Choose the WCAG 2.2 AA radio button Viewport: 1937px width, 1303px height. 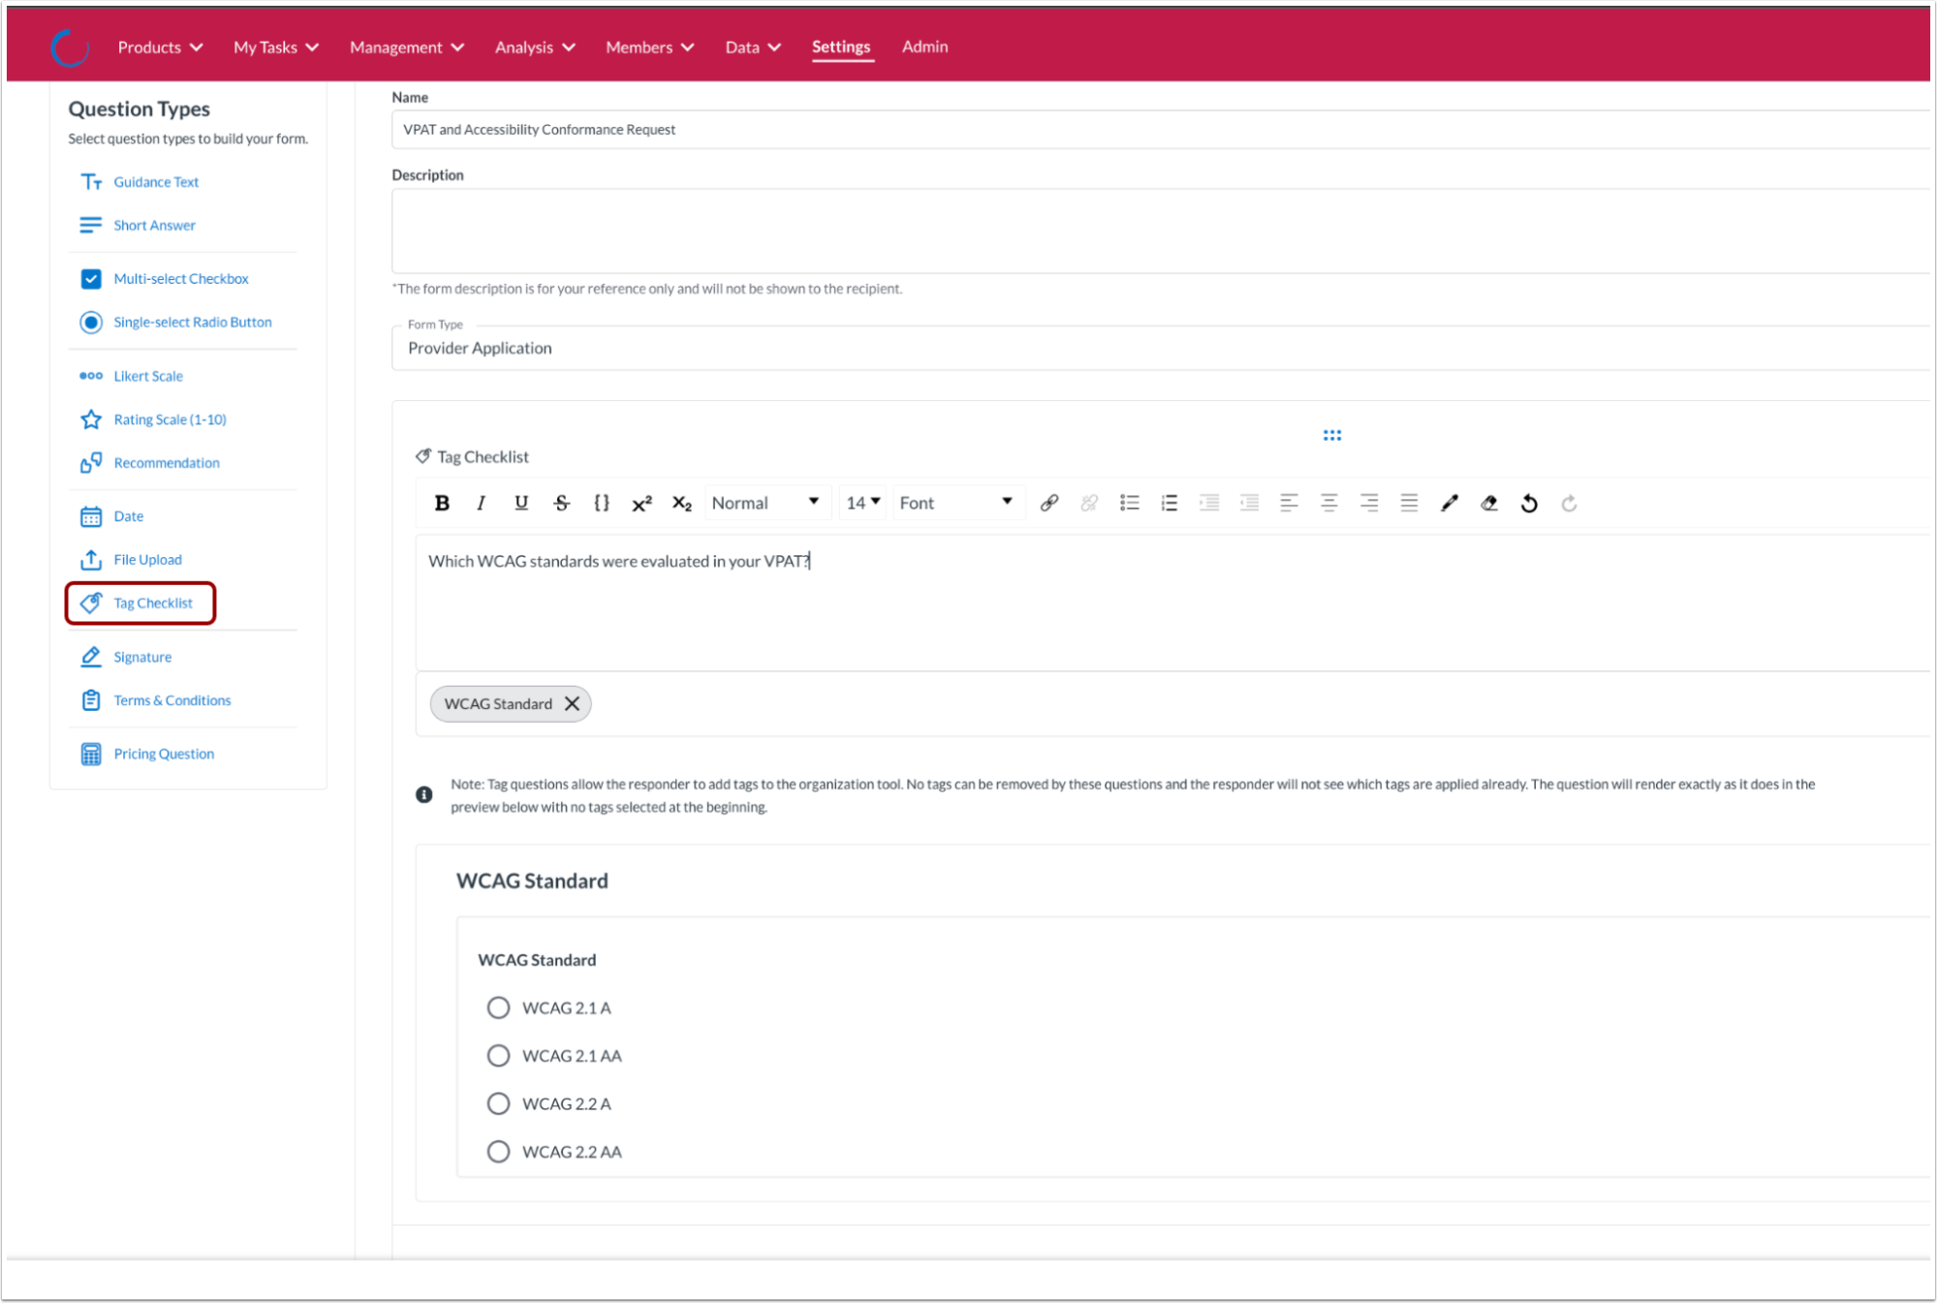(x=498, y=1151)
